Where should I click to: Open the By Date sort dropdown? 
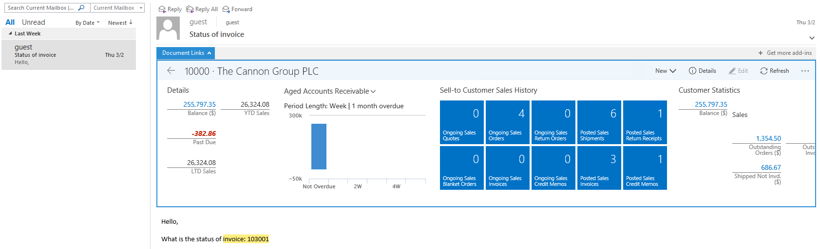(87, 23)
